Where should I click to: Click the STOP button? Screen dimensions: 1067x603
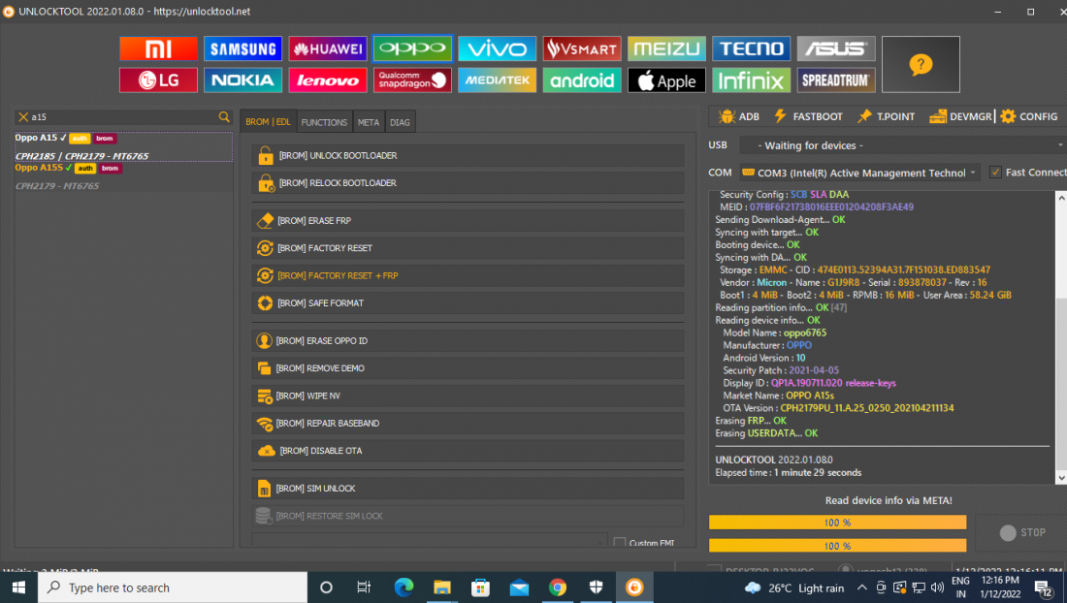(1022, 533)
